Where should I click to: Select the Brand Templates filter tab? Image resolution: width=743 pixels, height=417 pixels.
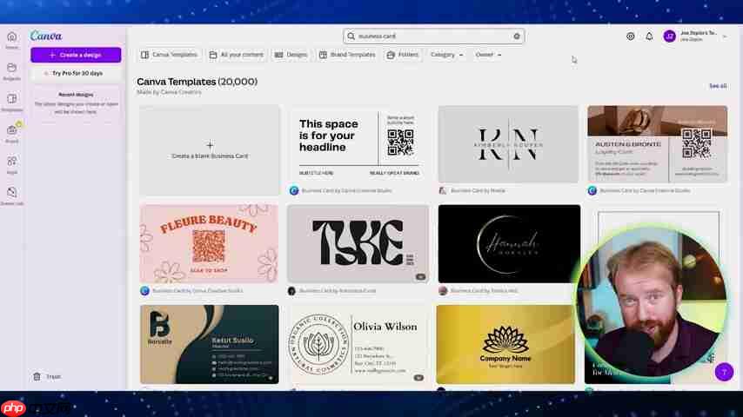[347, 55]
